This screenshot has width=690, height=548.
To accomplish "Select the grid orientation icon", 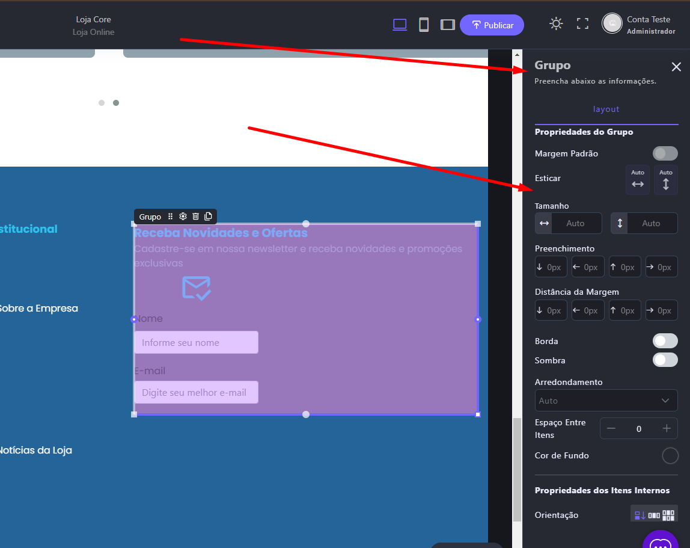I will [x=668, y=515].
